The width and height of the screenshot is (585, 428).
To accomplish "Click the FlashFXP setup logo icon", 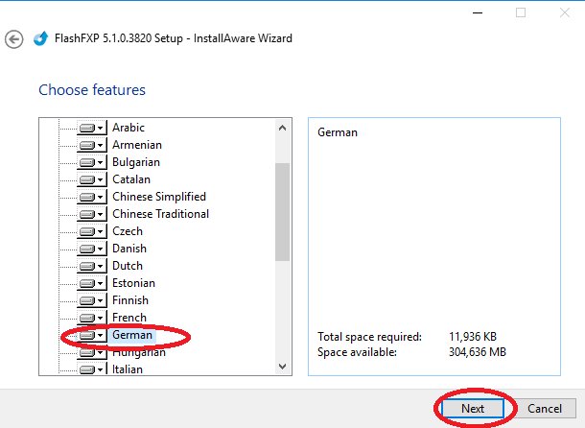I will pos(40,39).
